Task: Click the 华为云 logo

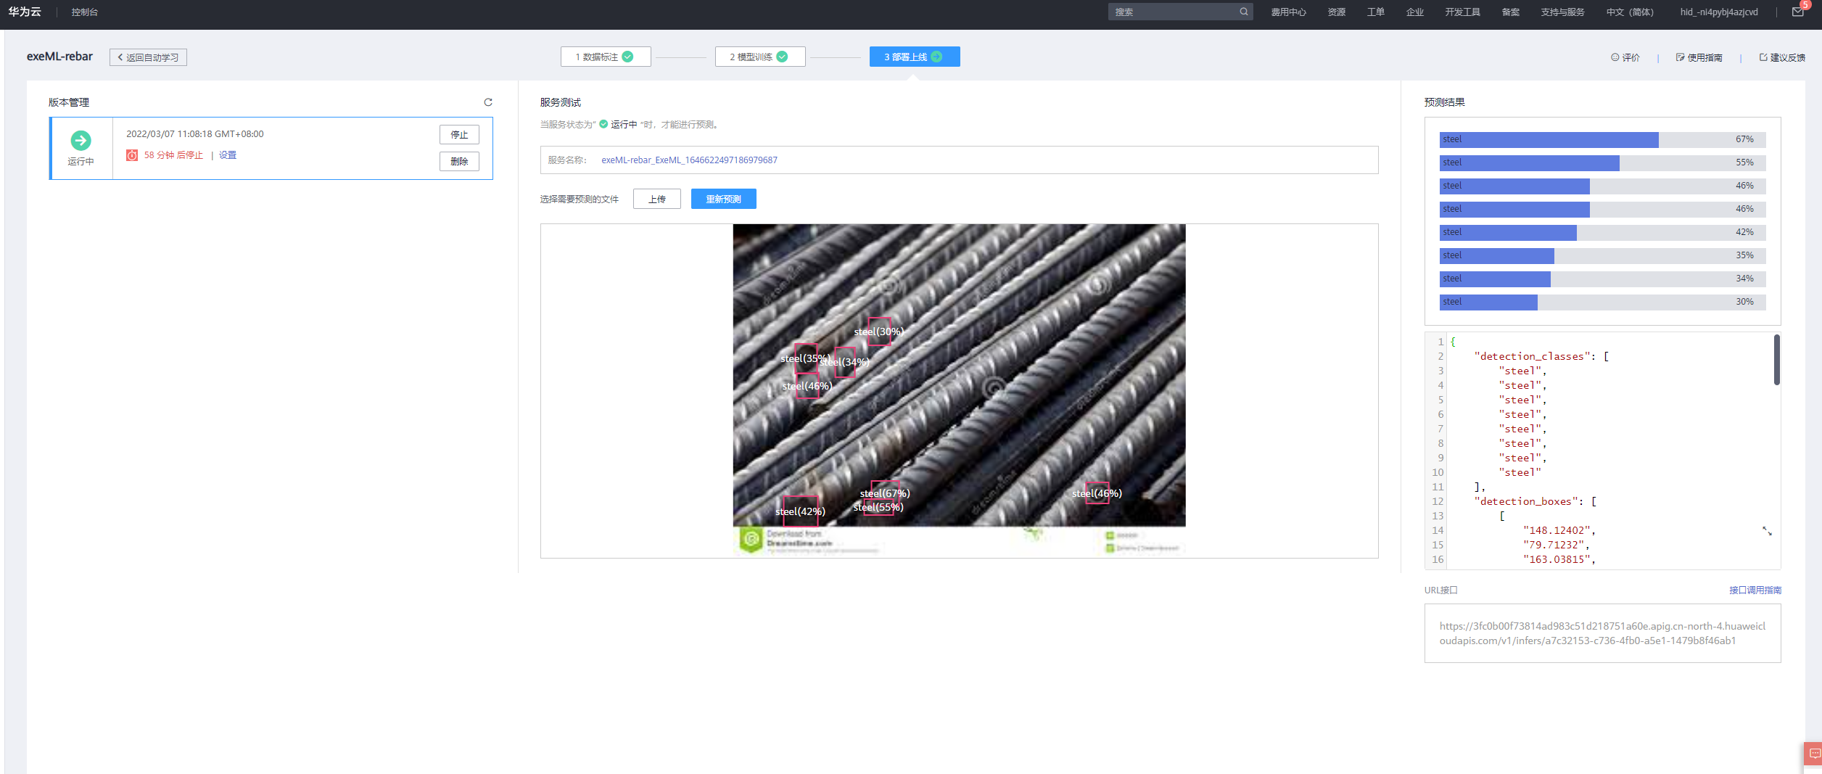Action: pyautogui.click(x=25, y=12)
